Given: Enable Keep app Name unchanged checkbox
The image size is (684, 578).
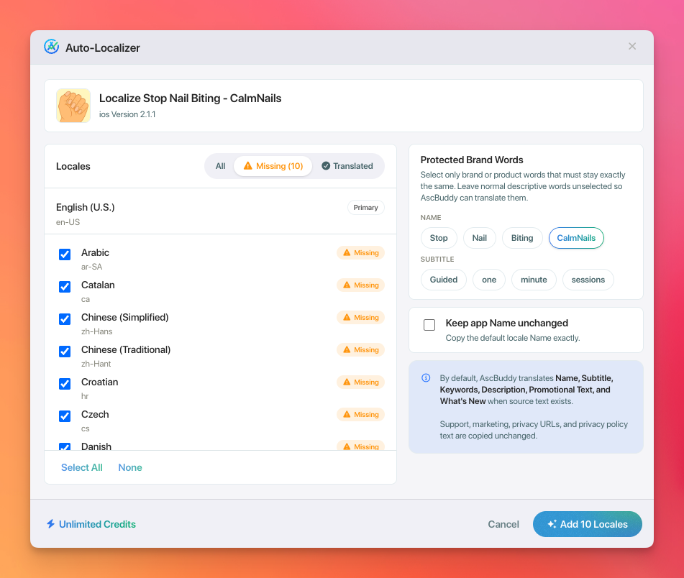Looking at the screenshot, I should [x=429, y=325].
